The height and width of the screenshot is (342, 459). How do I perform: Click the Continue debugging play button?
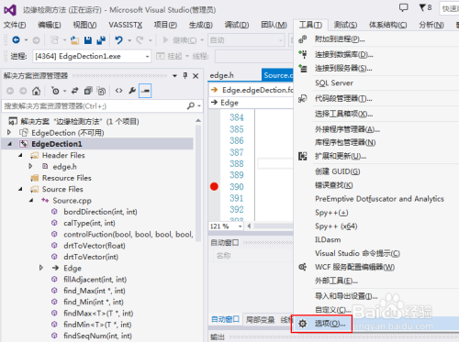(165, 40)
